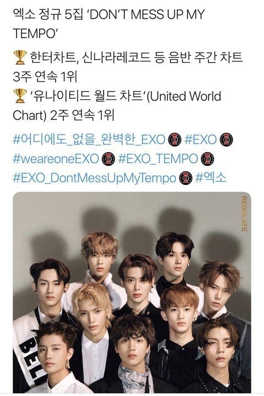The image size is (264, 396).
Task: Click the emblem icon following #weareoneEXO
Action: (x=108, y=159)
